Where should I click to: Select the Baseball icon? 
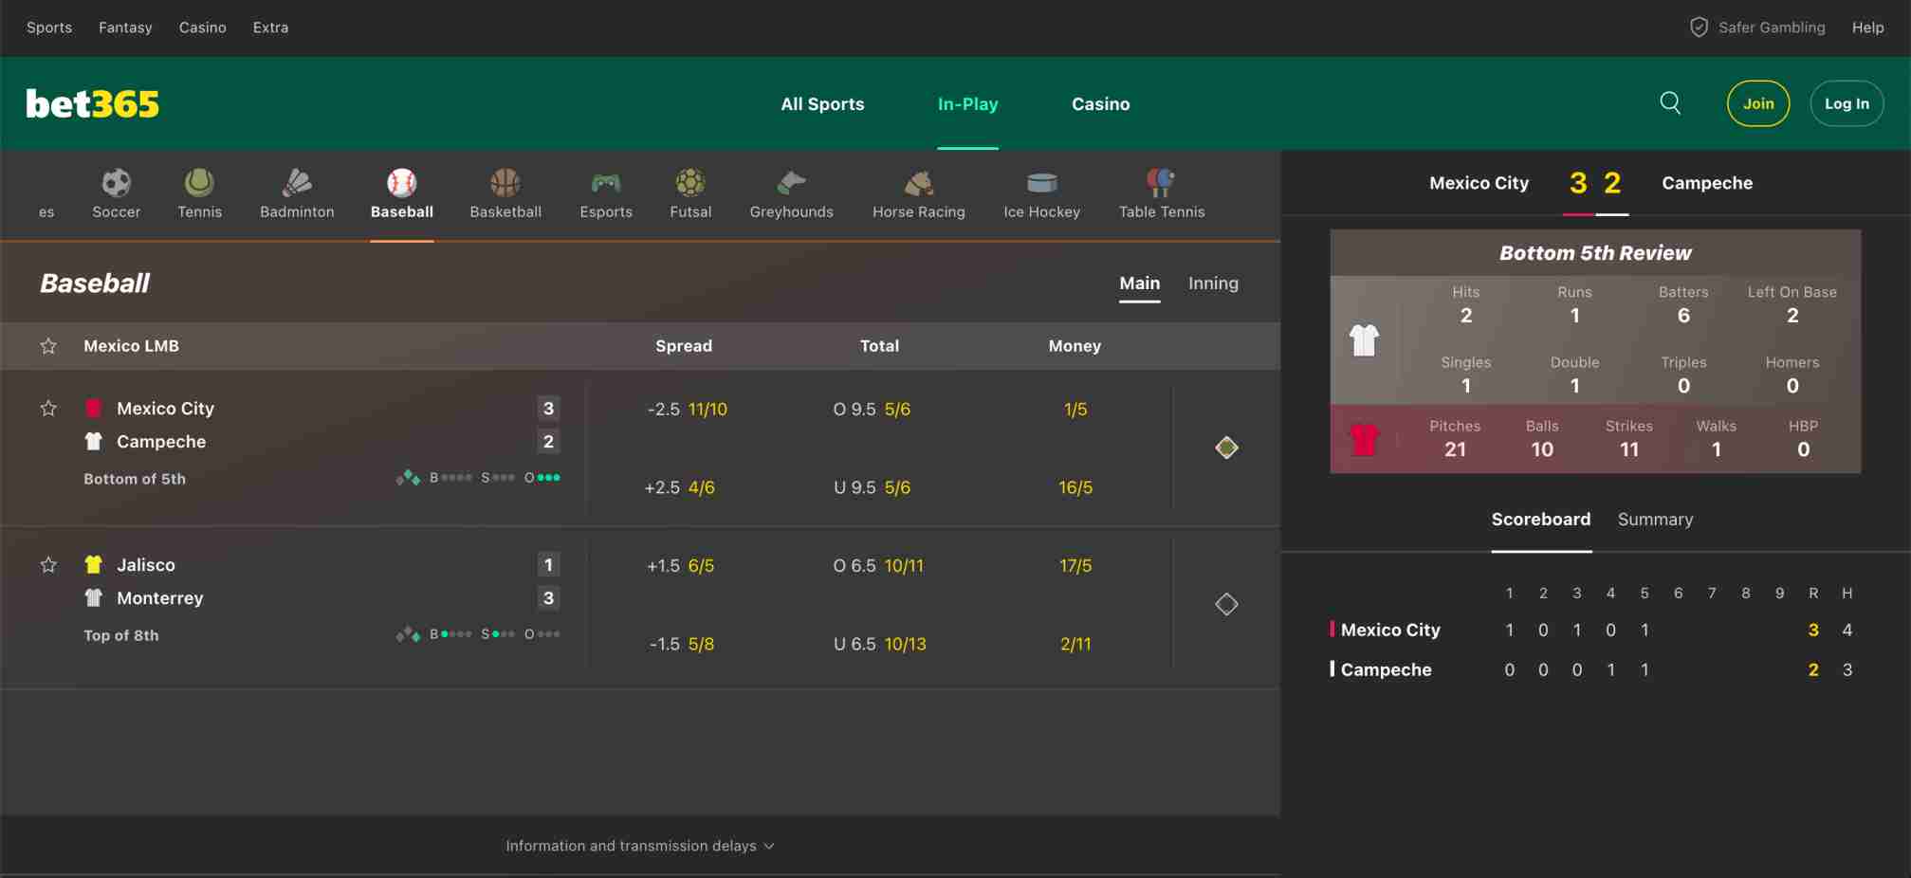[401, 182]
